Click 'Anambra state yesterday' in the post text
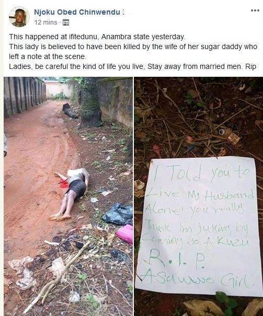The height and width of the screenshot is (316, 263). (143, 37)
